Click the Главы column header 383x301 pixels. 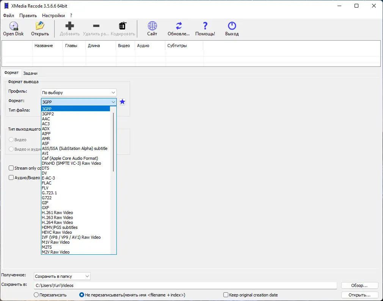coord(74,46)
